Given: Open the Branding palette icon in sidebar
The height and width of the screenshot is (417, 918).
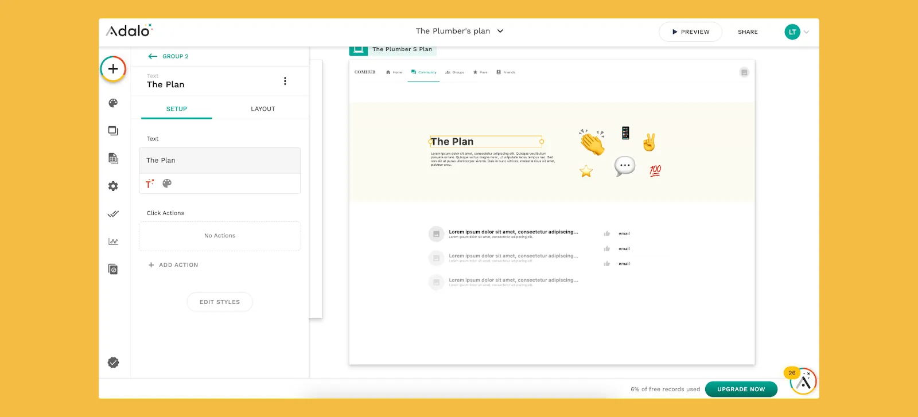Looking at the screenshot, I should (x=113, y=103).
